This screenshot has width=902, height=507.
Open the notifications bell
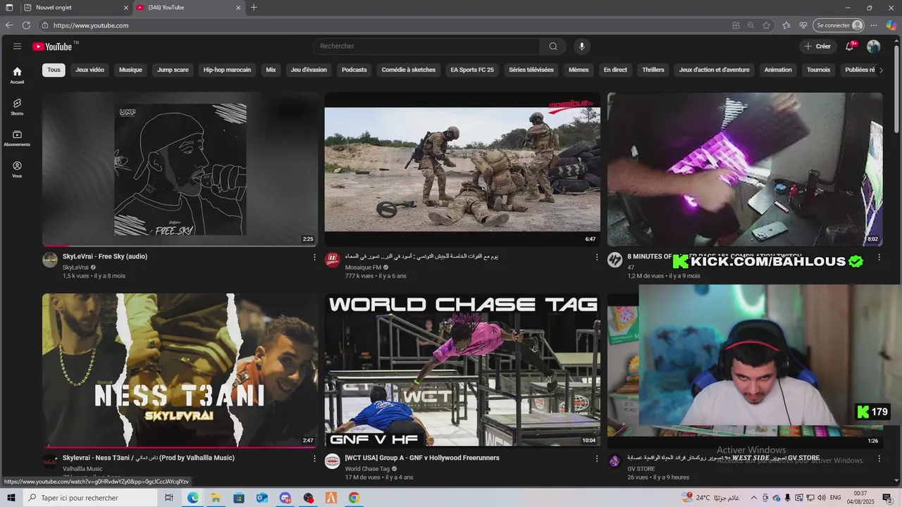(x=850, y=46)
